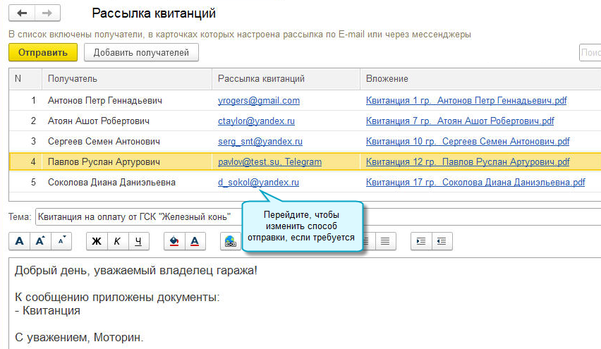This screenshot has height=349, width=601.
Task: Open the font selection button
Action: point(19,241)
